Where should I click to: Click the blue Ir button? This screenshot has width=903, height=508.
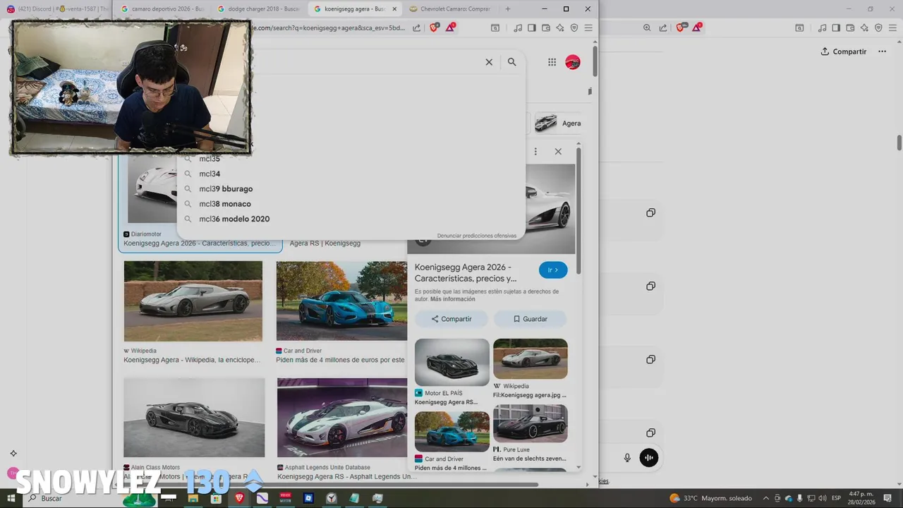553,270
